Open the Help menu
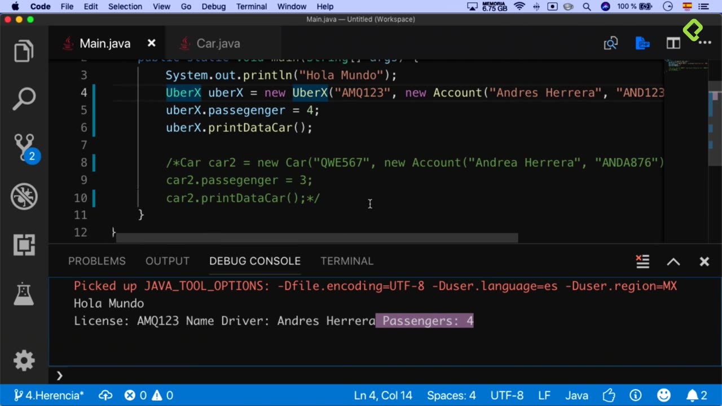 click(x=325, y=7)
